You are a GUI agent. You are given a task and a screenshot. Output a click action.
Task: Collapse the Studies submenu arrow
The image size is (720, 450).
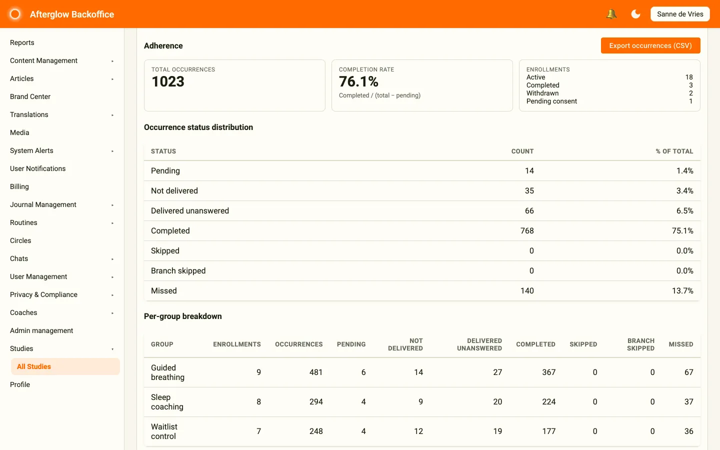[112, 349]
